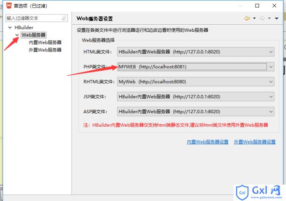Open the preferences view menu triangle
Screen dimensions: 286x201
[277, 18]
